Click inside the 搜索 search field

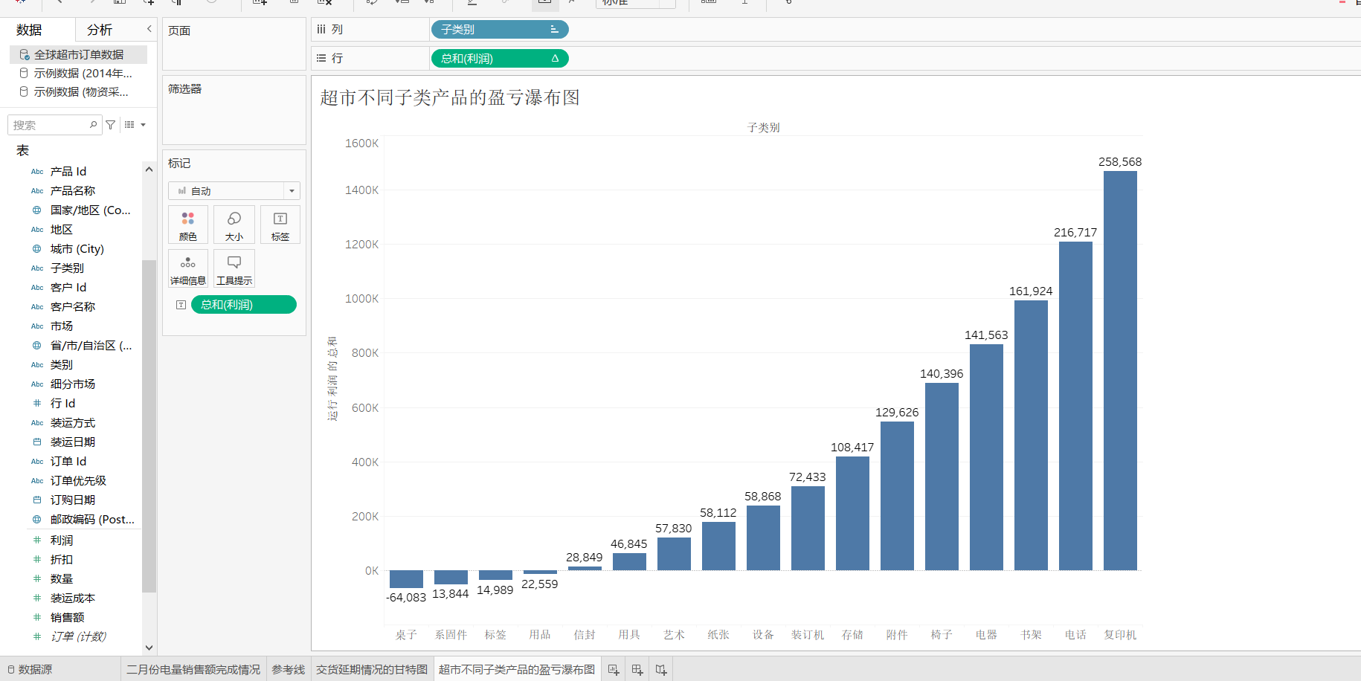(x=49, y=125)
